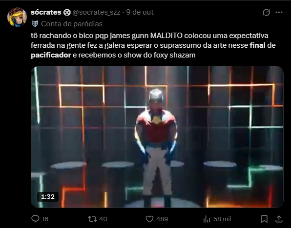
Task: Click the verified badge next to sócrates
Action: pos(67,12)
